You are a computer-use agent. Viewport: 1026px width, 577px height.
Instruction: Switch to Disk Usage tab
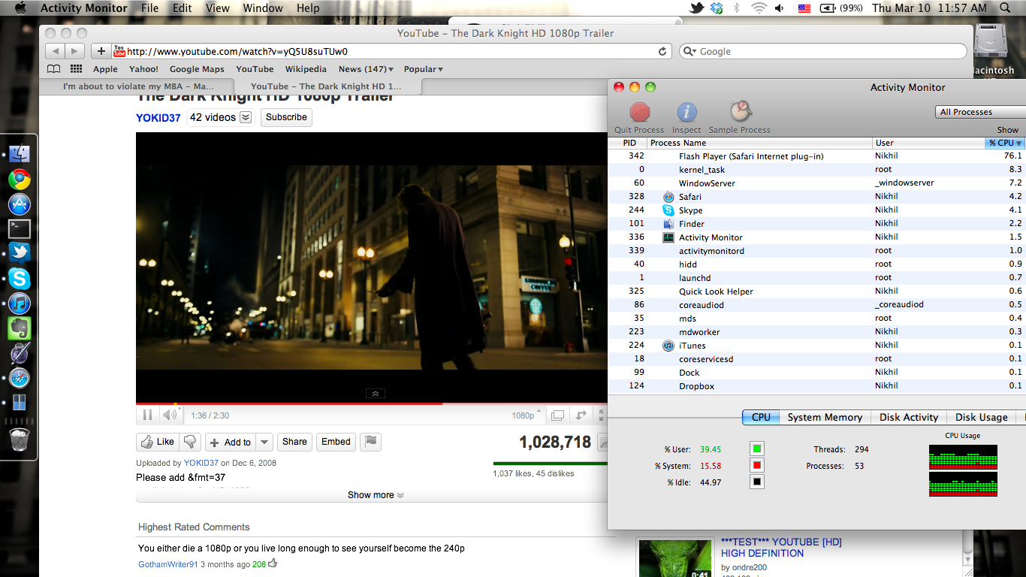click(981, 417)
